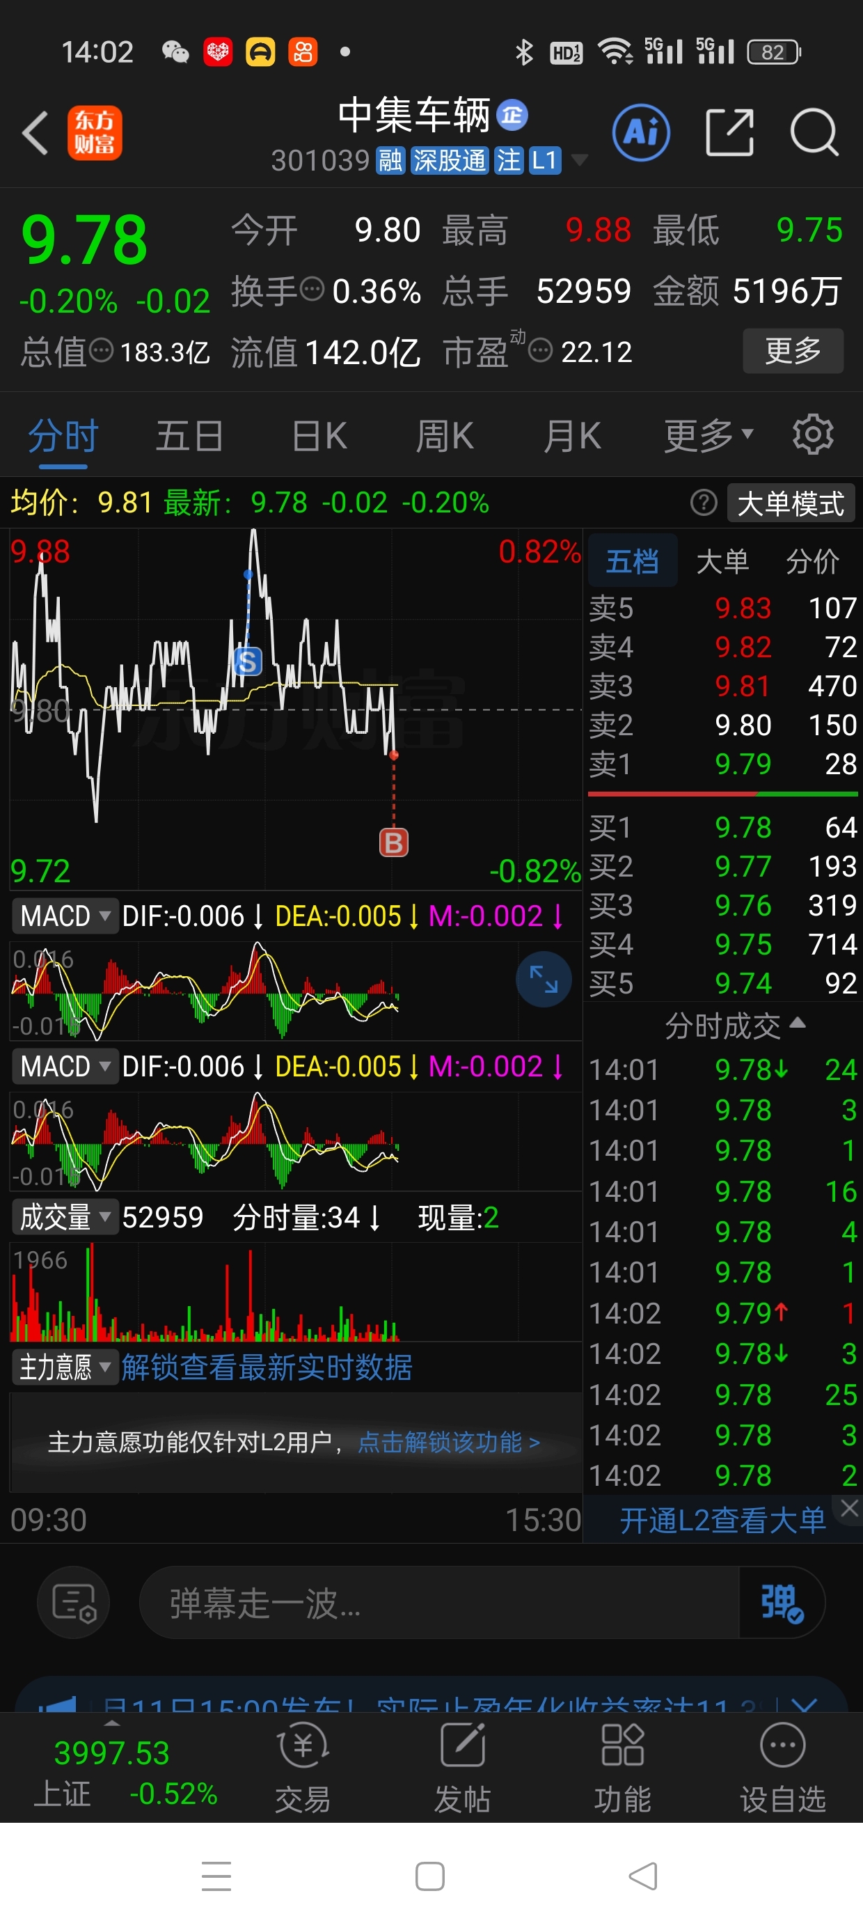The width and height of the screenshot is (863, 1930).
Task: Tap the Android back triangle button
Action: [644, 1876]
